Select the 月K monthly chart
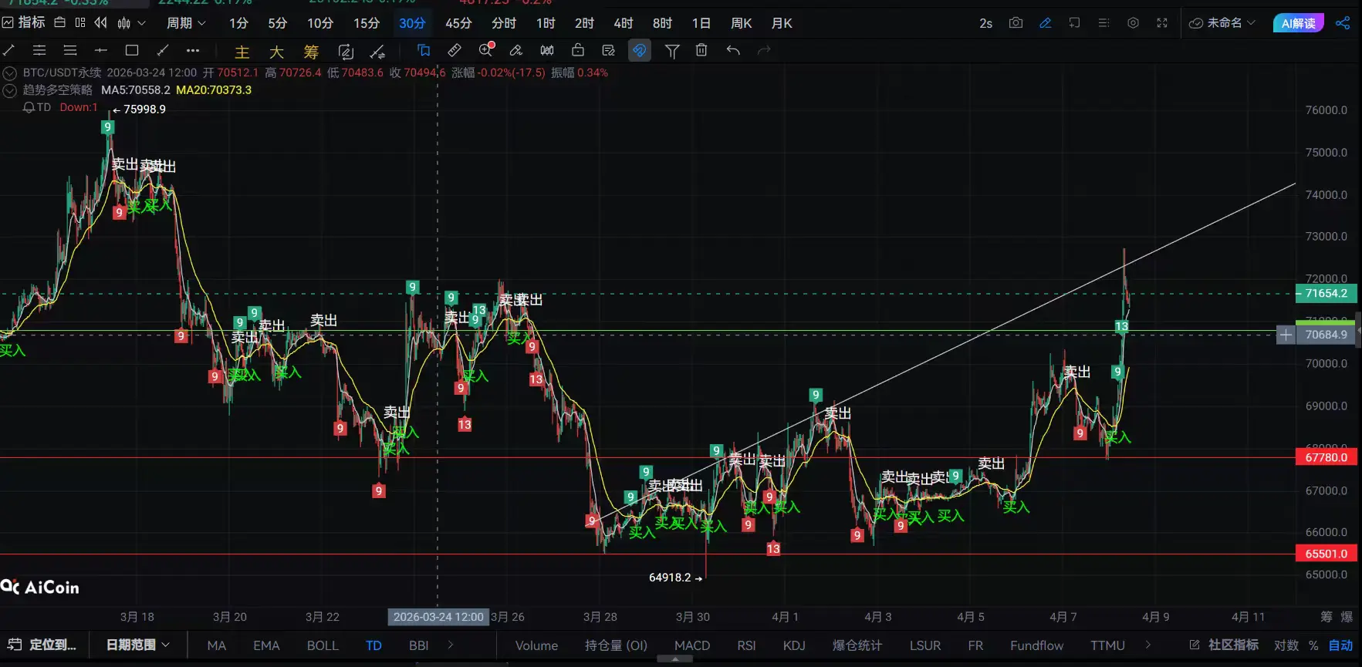This screenshot has height=667, width=1362. tap(782, 23)
